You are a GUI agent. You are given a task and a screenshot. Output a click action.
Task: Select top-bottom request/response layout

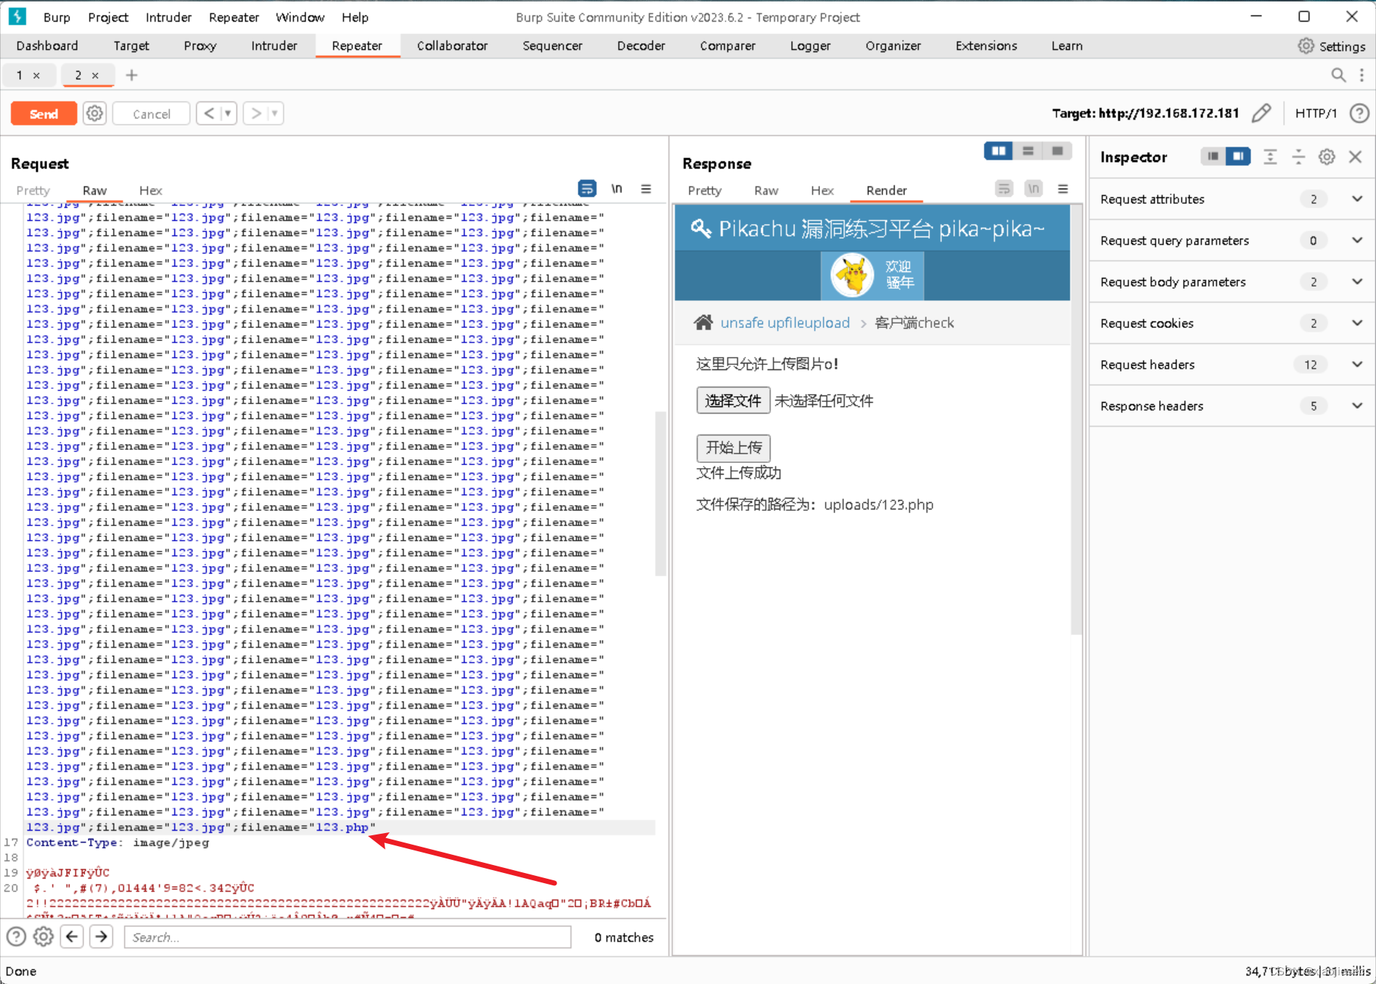[1028, 151]
